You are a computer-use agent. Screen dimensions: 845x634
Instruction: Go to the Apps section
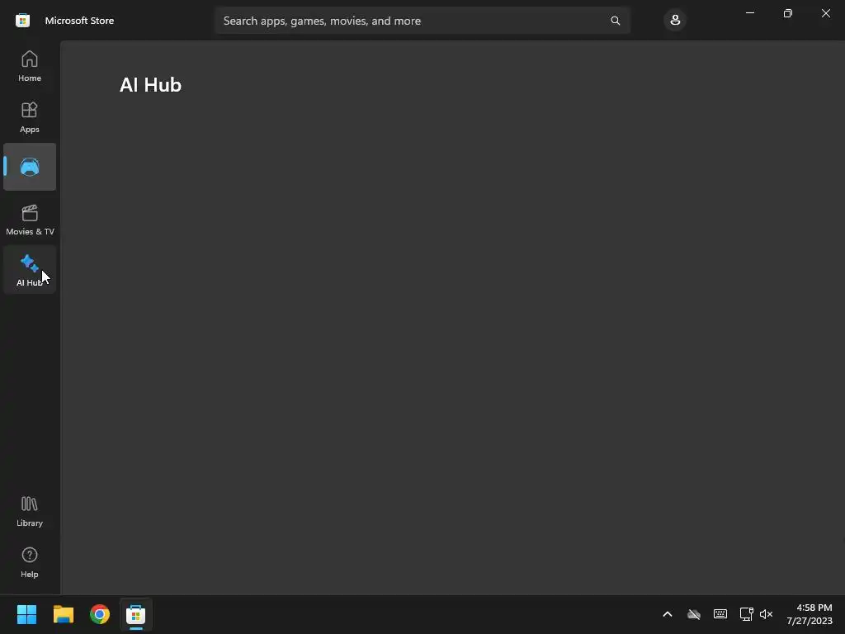pyautogui.click(x=30, y=117)
